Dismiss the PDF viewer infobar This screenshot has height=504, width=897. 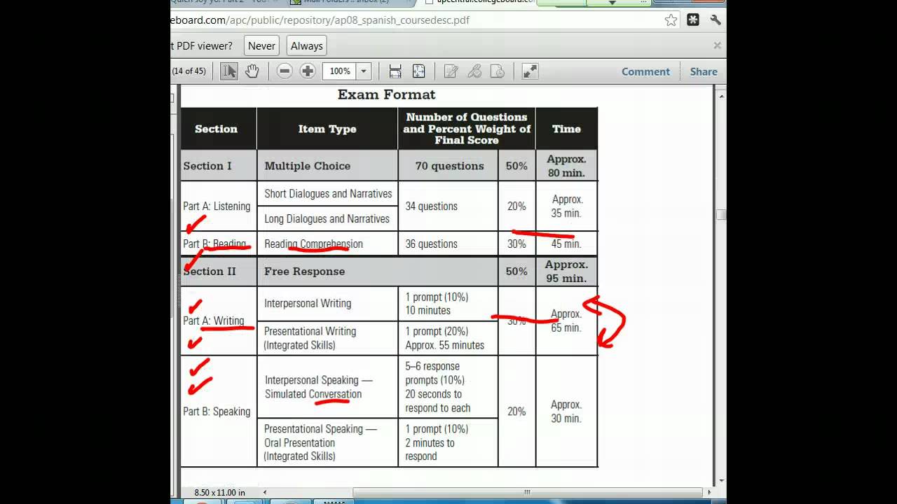(717, 45)
